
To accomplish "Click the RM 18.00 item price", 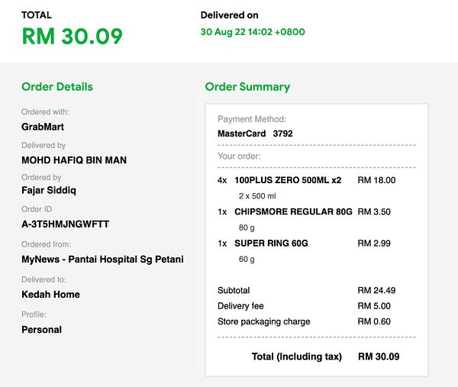I will click(x=376, y=180).
